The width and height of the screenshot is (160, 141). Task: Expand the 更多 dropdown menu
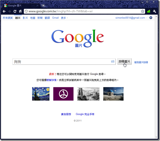[64, 18]
